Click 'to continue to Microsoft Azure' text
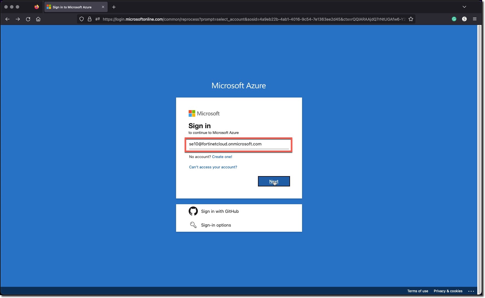 pyautogui.click(x=214, y=133)
